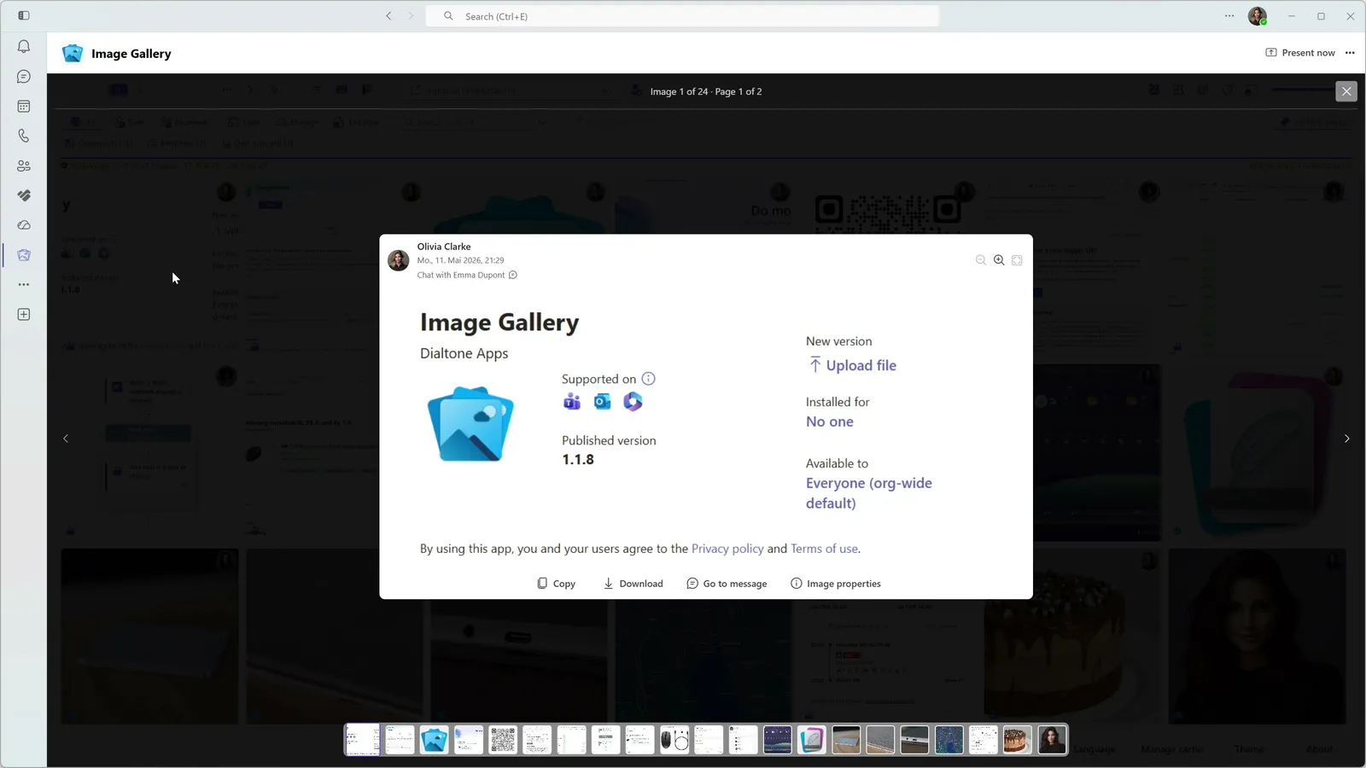Click the Image Gallery title in header
The image size is (1366, 768).
131,54
